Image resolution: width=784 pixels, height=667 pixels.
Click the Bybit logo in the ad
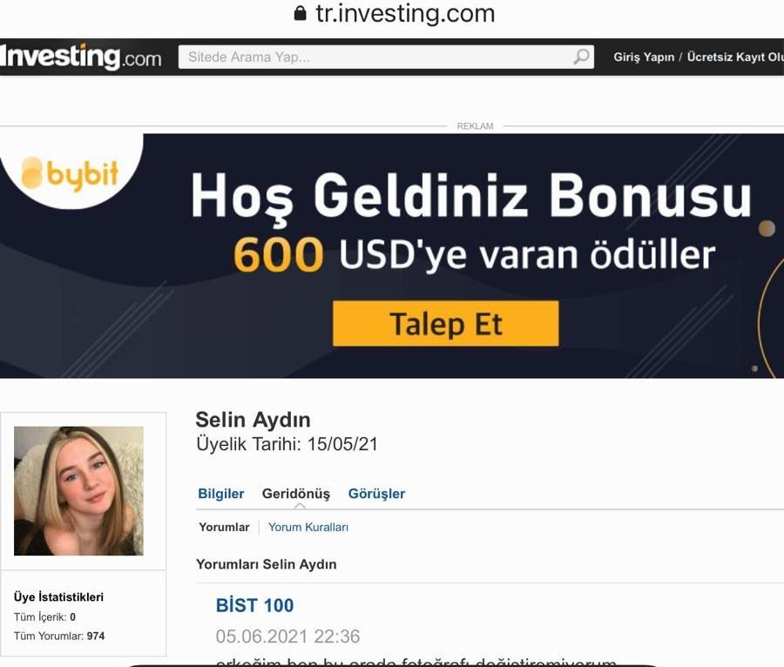[70, 173]
